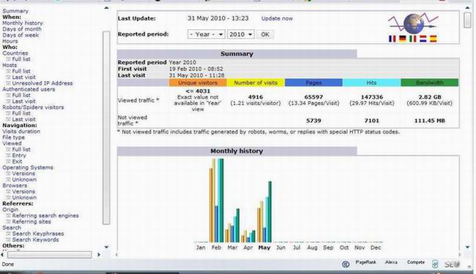Switch language using the Italian flag
The height and width of the screenshot is (274, 476).
(412, 39)
